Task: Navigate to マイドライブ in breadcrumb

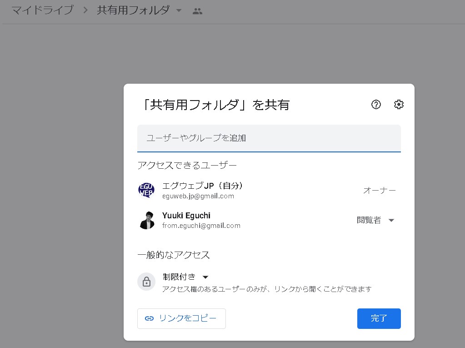Action: 42,10
